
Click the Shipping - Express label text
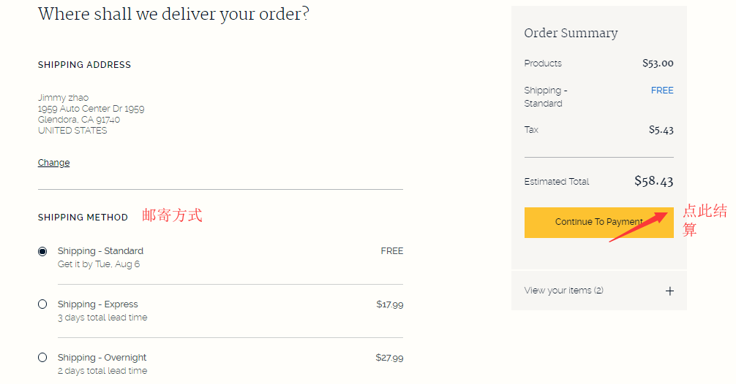97,304
